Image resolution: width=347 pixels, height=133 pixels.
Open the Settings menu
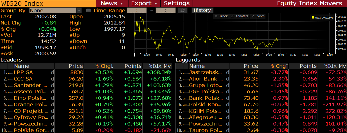click(x=177, y=3)
